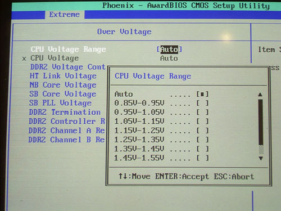The width and height of the screenshot is (281, 211).
Task: Open HT Link Voltage setting
Action: [x=63, y=76]
